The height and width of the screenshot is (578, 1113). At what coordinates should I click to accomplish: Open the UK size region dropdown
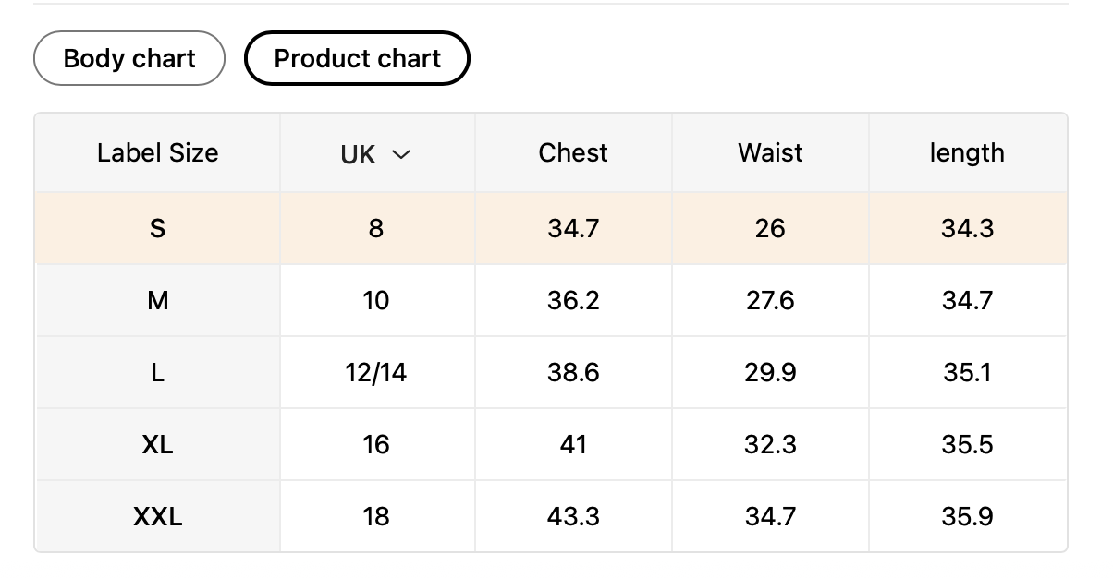click(374, 154)
